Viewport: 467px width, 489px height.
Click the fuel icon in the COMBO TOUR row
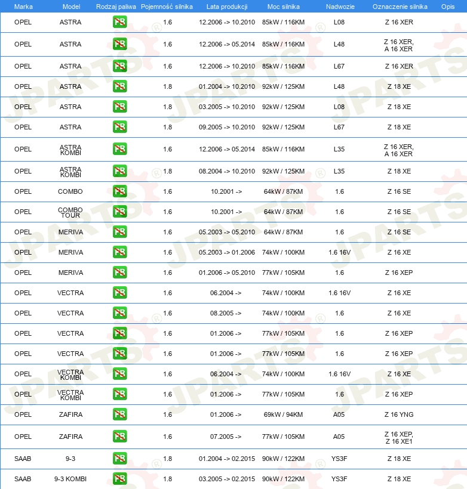point(119,212)
